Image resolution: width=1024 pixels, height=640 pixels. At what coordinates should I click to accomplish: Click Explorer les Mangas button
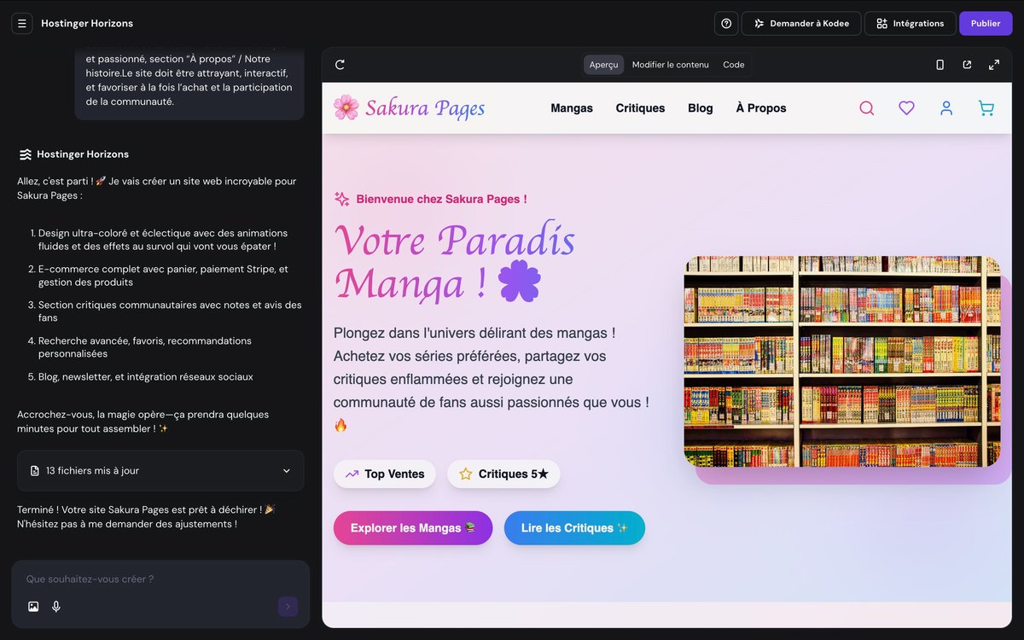click(x=412, y=528)
